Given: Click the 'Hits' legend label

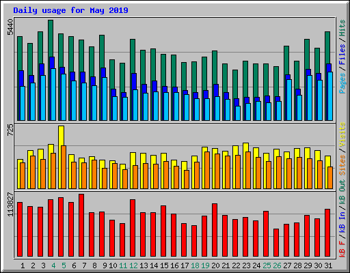Looking at the screenshot, I should 342,28.
